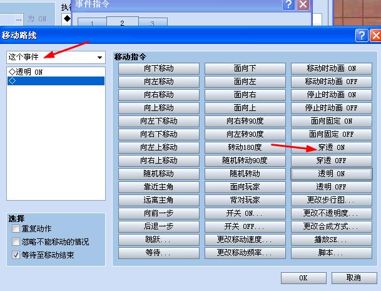
Task: Add the 穿透 ON command
Action: pos(332,147)
